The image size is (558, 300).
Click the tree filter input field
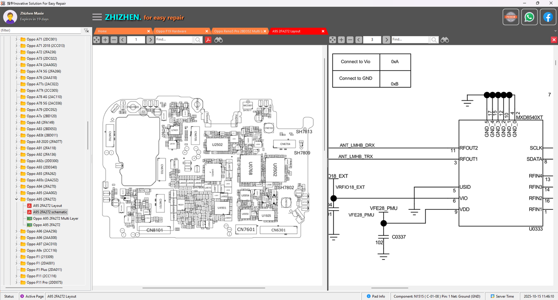coord(41,31)
